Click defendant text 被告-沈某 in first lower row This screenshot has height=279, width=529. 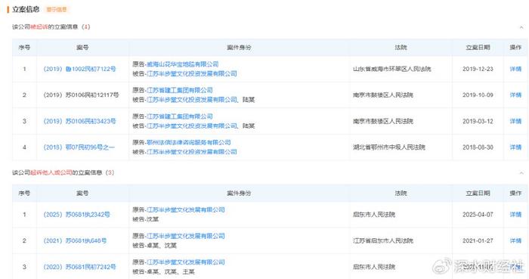point(145,219)
